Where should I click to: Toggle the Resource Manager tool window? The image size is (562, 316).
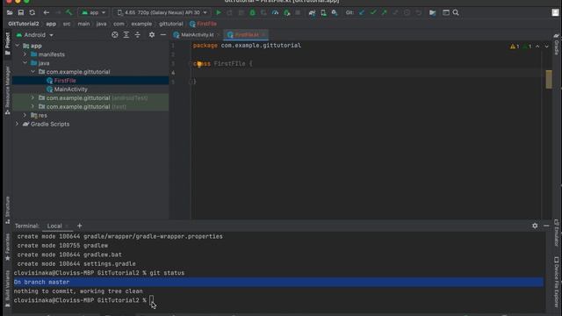tap(7, 90)
